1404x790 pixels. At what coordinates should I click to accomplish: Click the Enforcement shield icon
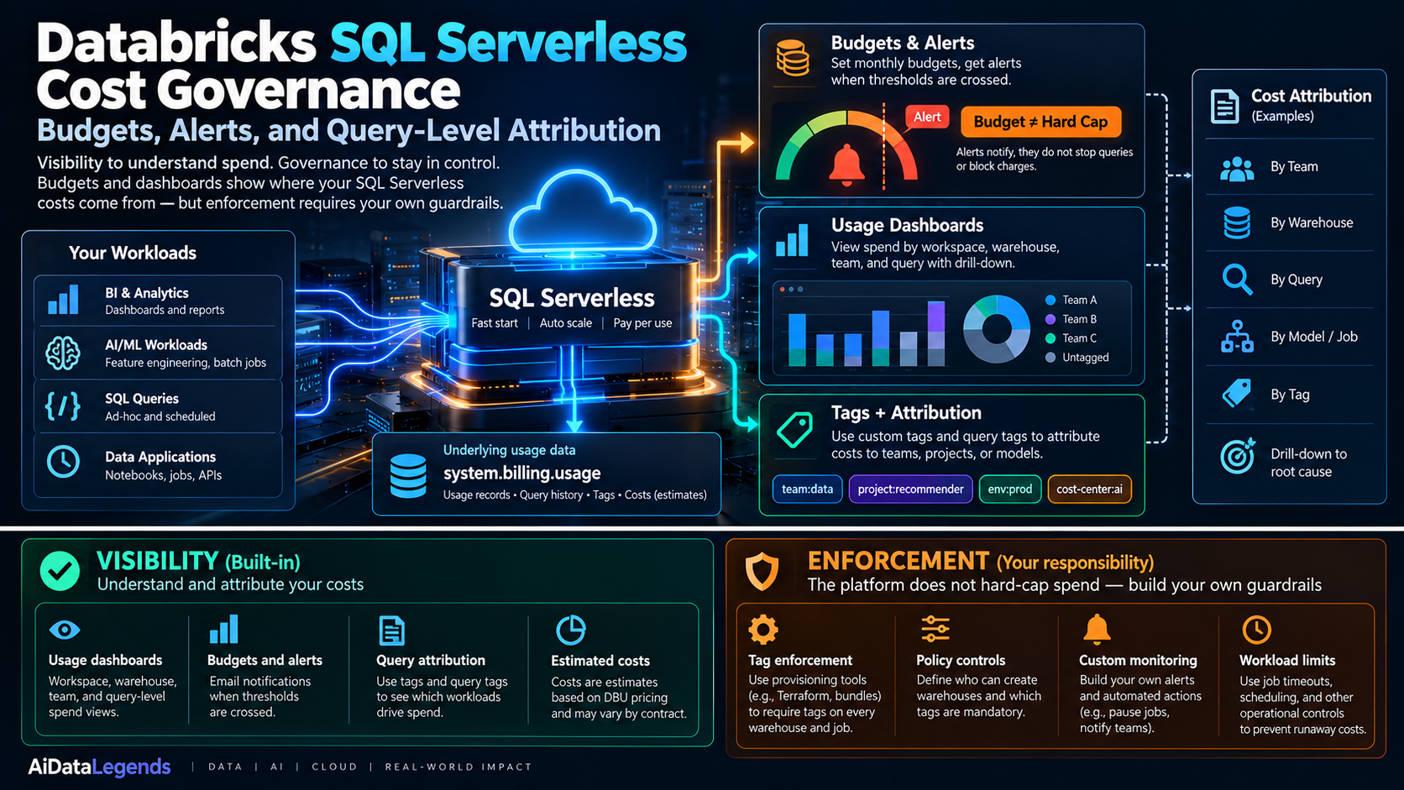pos(762,572)
